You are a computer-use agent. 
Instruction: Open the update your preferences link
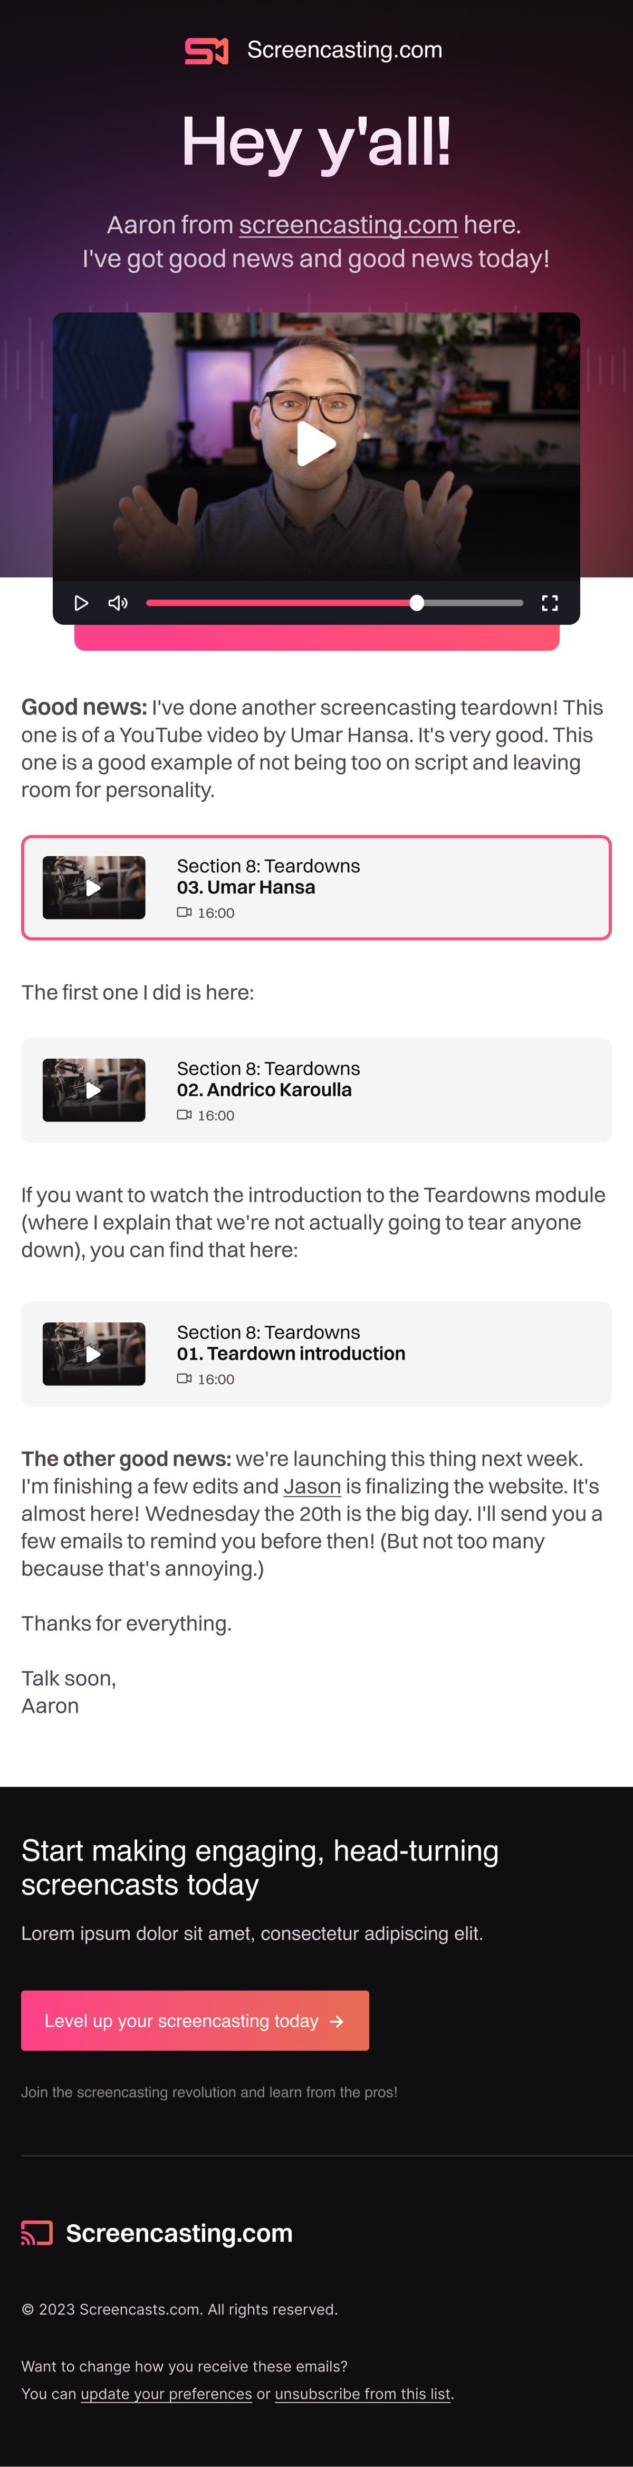[x=166, y=2393]
